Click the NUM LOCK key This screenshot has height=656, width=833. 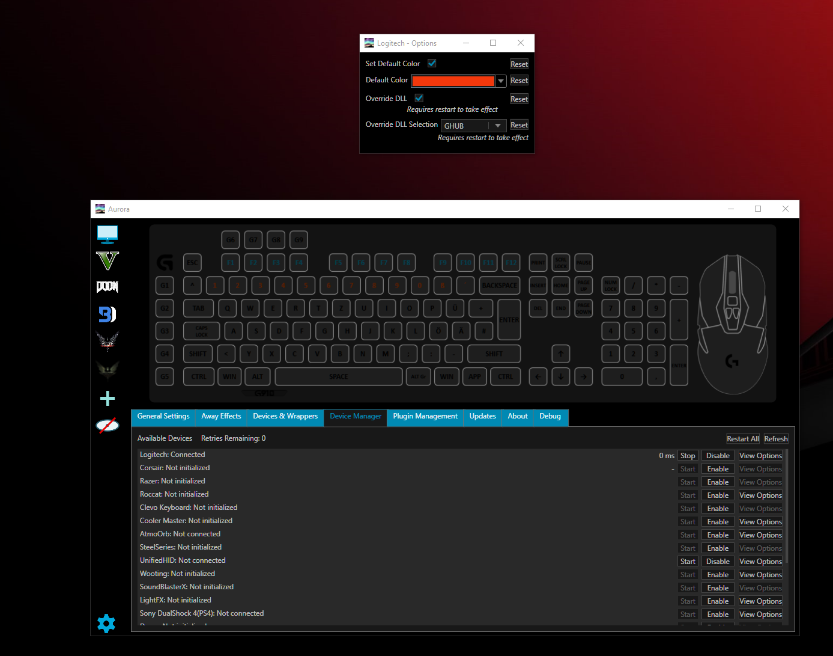tap(611, 286)
